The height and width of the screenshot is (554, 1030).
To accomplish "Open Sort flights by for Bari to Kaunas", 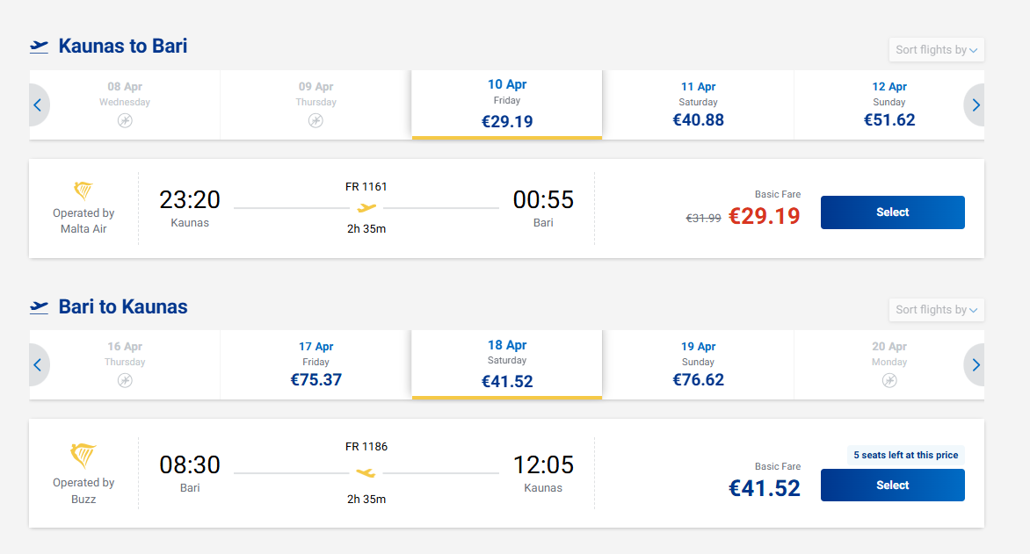I will [937, 310].
